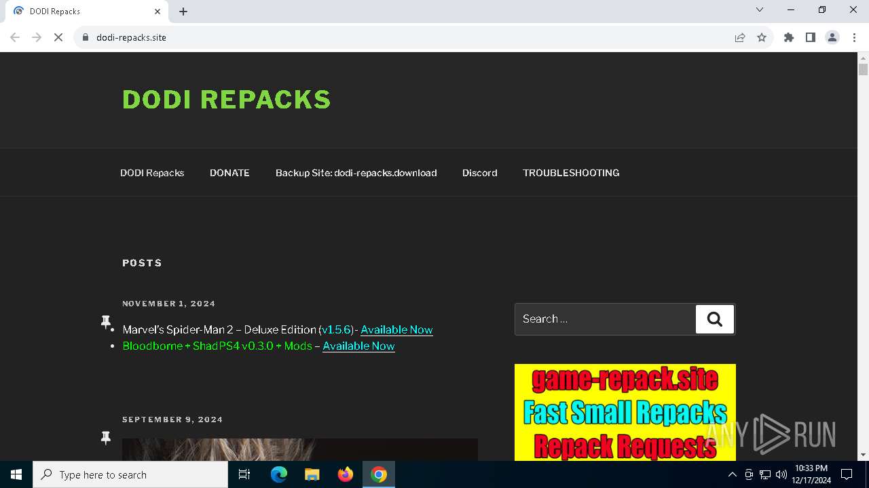Open the volume speaker icon
869x488 pixels.
[x=781, y=474]
